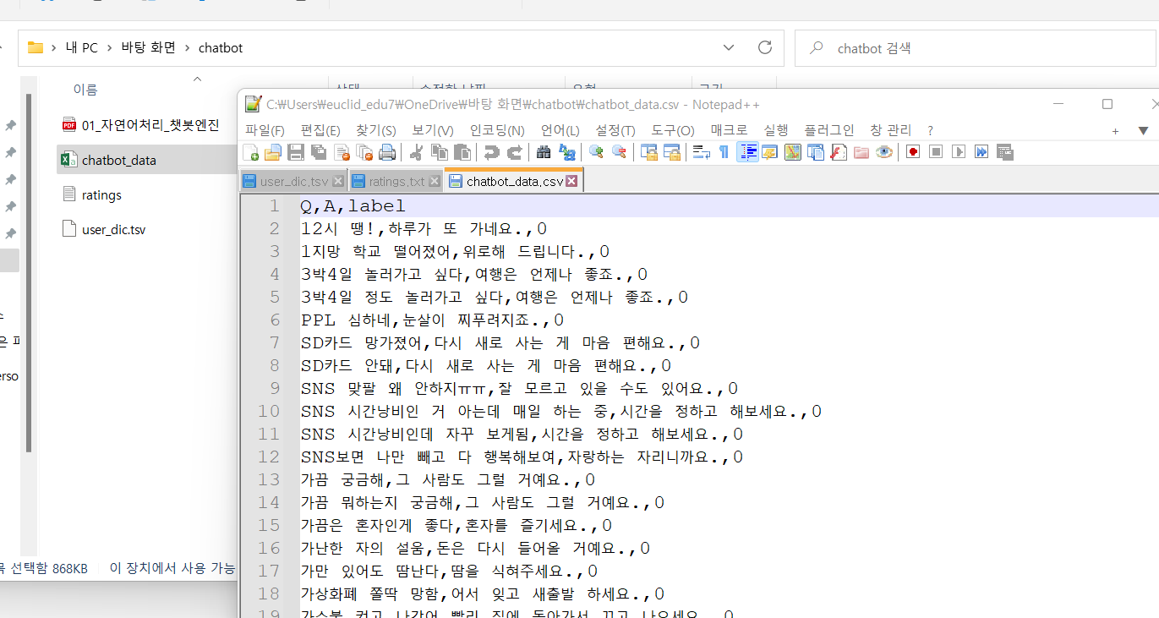The image size is (1159, 618).
Task: Open the 매크로 menu
Action: pos(729,130)
